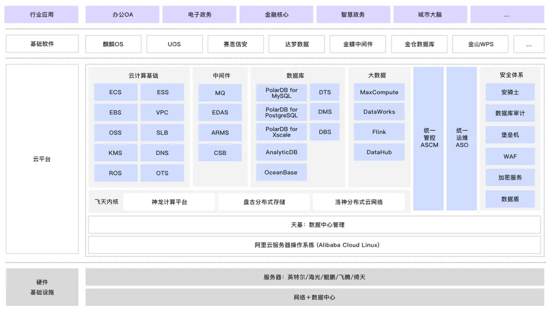Select PolarDB for MySQL block
Screen dimensions: 550x312
click(282, 92)
